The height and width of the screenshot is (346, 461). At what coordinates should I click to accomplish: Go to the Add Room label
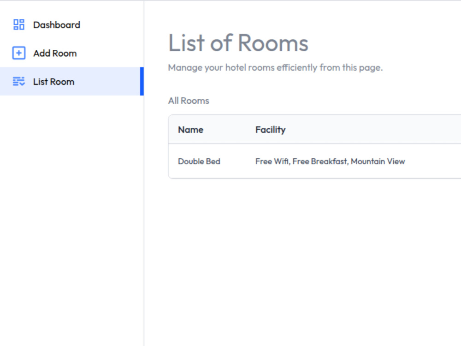[x=55, y=53]
